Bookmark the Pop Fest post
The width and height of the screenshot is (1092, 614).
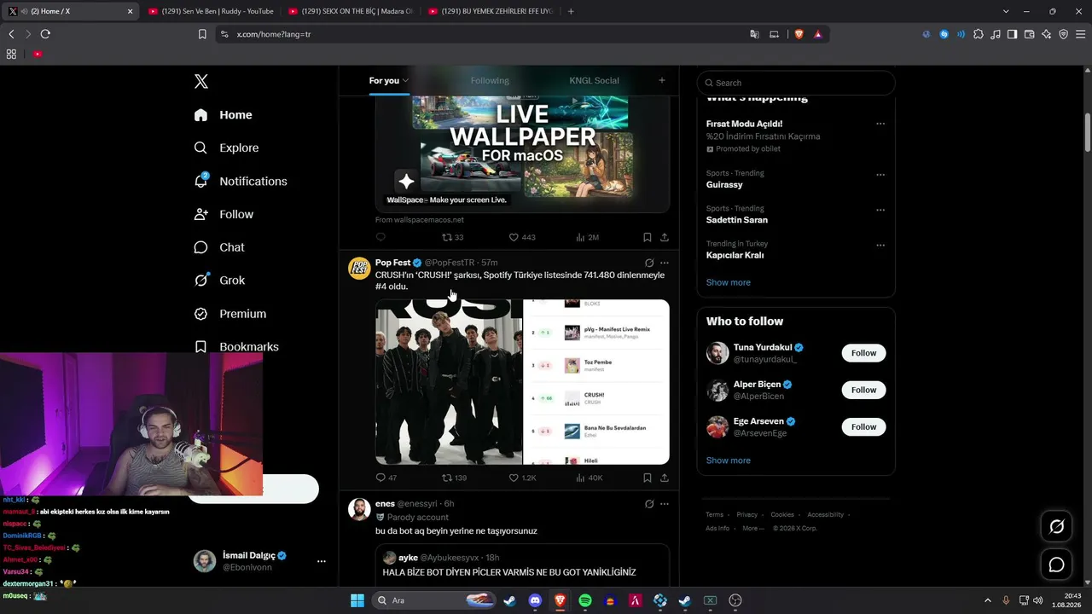click(648, 478)
